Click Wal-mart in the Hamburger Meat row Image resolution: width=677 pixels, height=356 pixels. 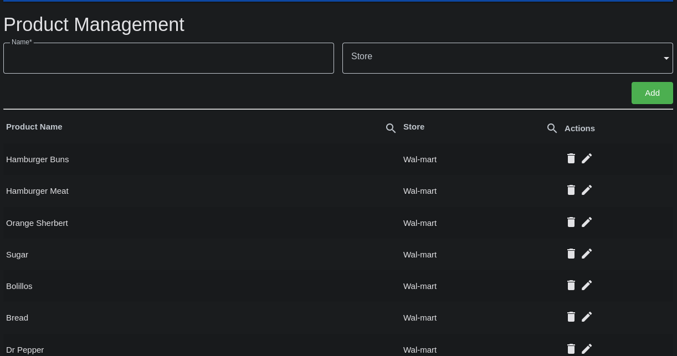420,191
